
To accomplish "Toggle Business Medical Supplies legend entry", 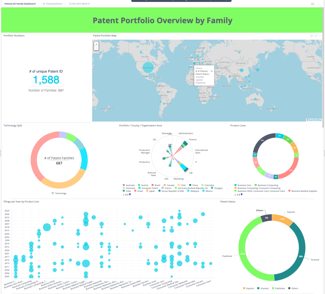I will click(x=303, y=191).
